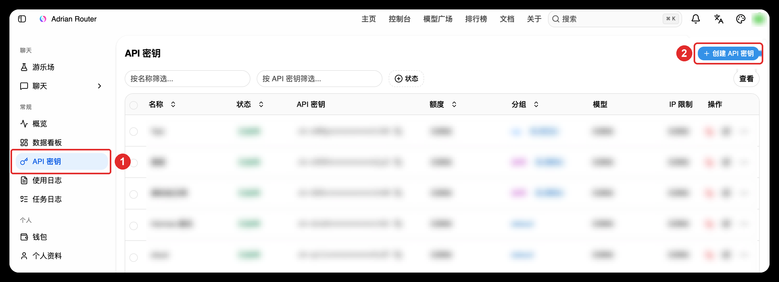This screenshot has height=282, width=779.
Task: Focus the 按 API 密钥筛选 field
Action: coord(319,79)
